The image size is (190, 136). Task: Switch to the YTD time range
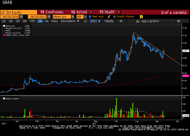pos(32,21)
